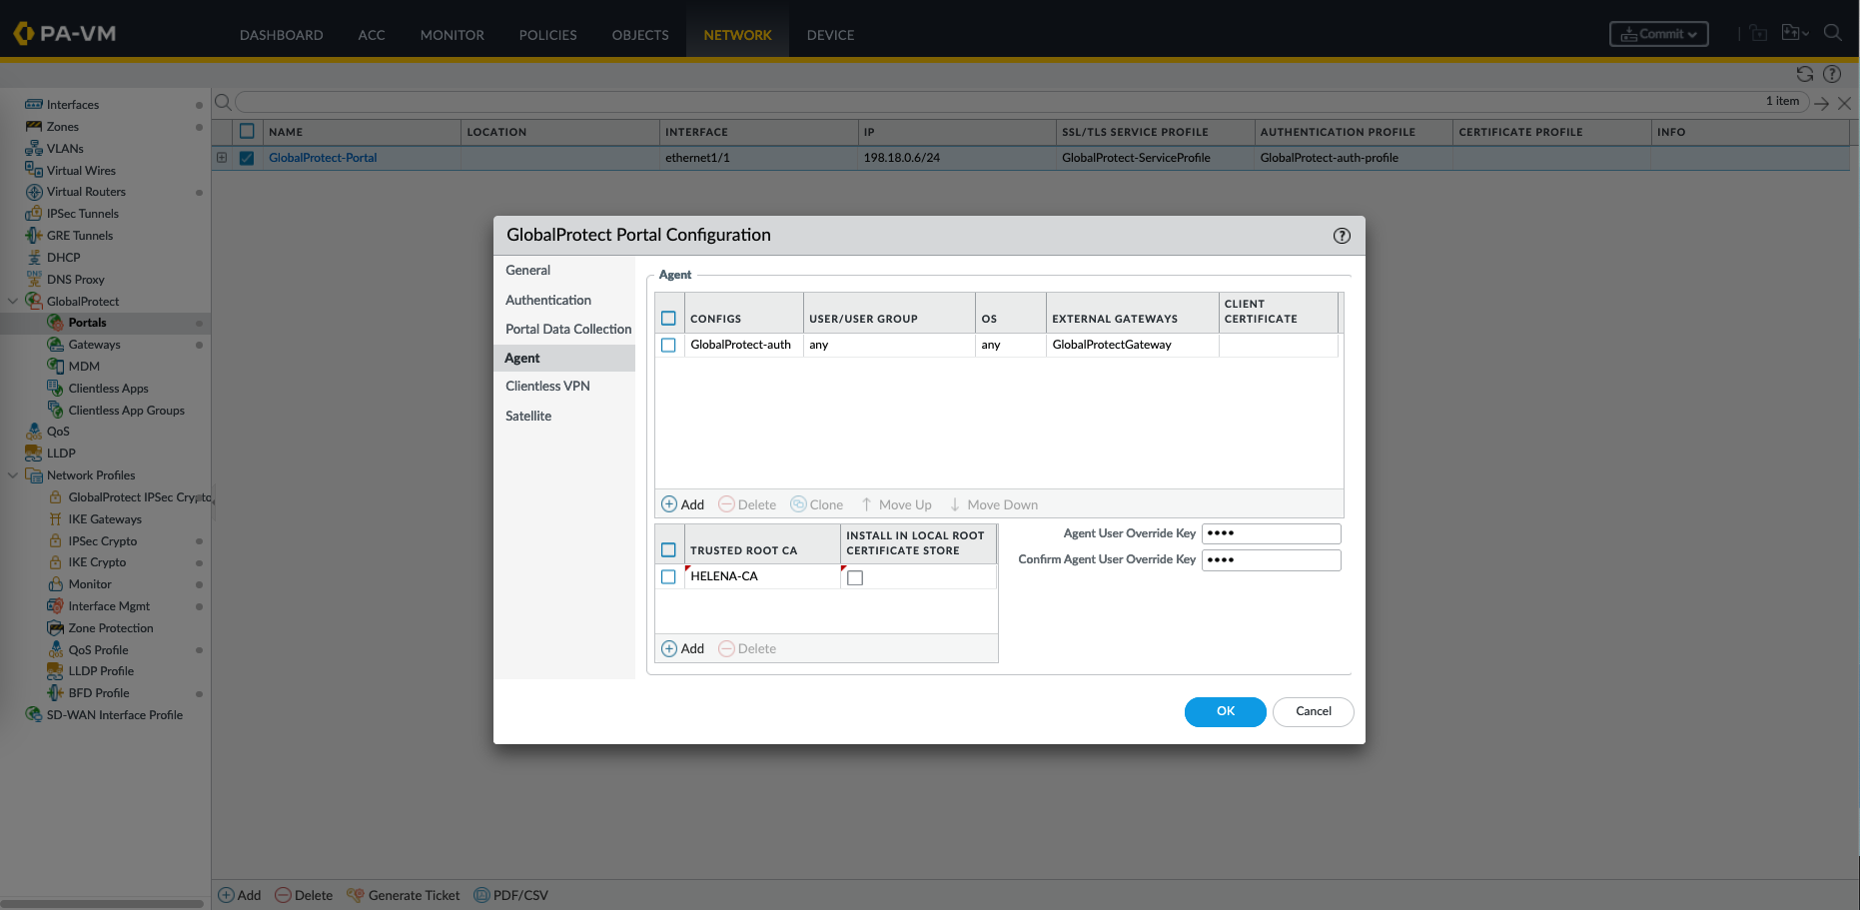The image size is (1860, 910).
Task: Click the Agent User Override Key field
Action: (1271, 533)
